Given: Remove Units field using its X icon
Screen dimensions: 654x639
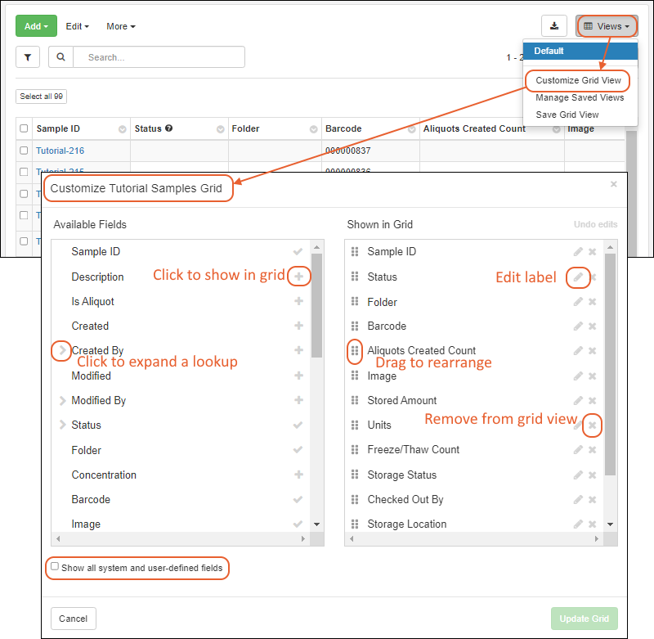Looking at the screenshot, I should point(593,425).
